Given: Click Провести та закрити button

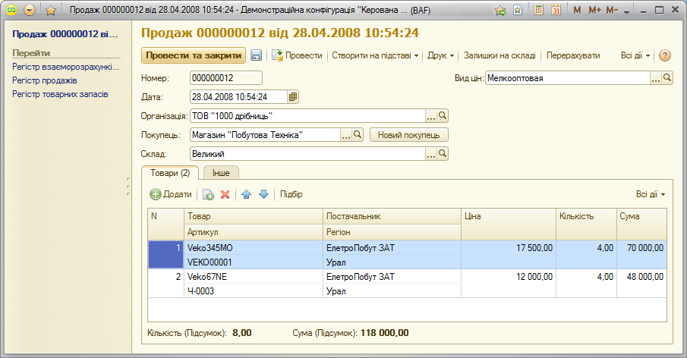Looking at the screenshot, I should coord(194,55).
